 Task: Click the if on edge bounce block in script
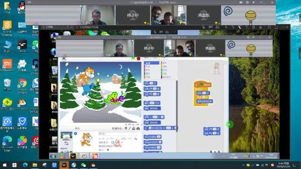coord(205,101)
